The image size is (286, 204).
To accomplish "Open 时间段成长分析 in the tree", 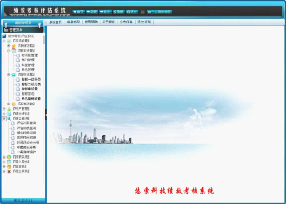I will pyautogui.click(x=28, y=143).
